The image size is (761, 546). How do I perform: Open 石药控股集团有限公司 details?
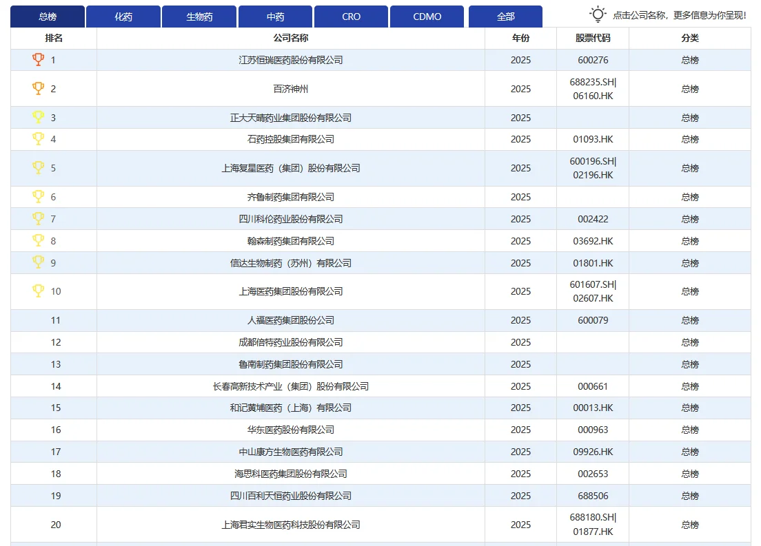pyautogui.click(x=291, y=139)
